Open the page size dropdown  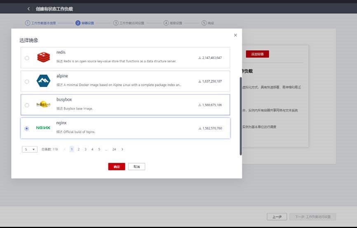pos(30,149)
